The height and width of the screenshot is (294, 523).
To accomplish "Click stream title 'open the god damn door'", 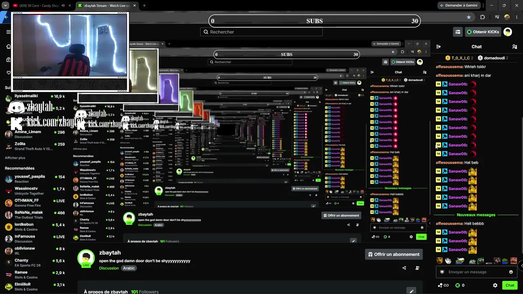I will pyautogui.click(x=145, y=261).
